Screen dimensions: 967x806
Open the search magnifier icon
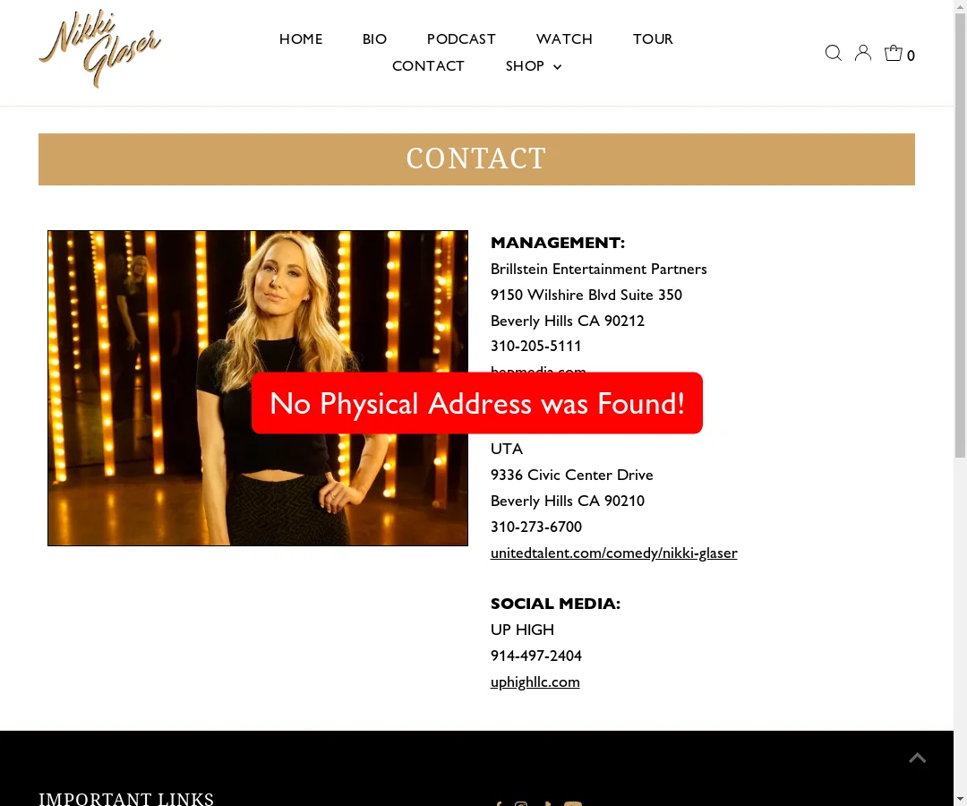(x=834, y=53)
